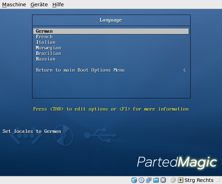
Task: Select German in the language list
Action: 44,31
